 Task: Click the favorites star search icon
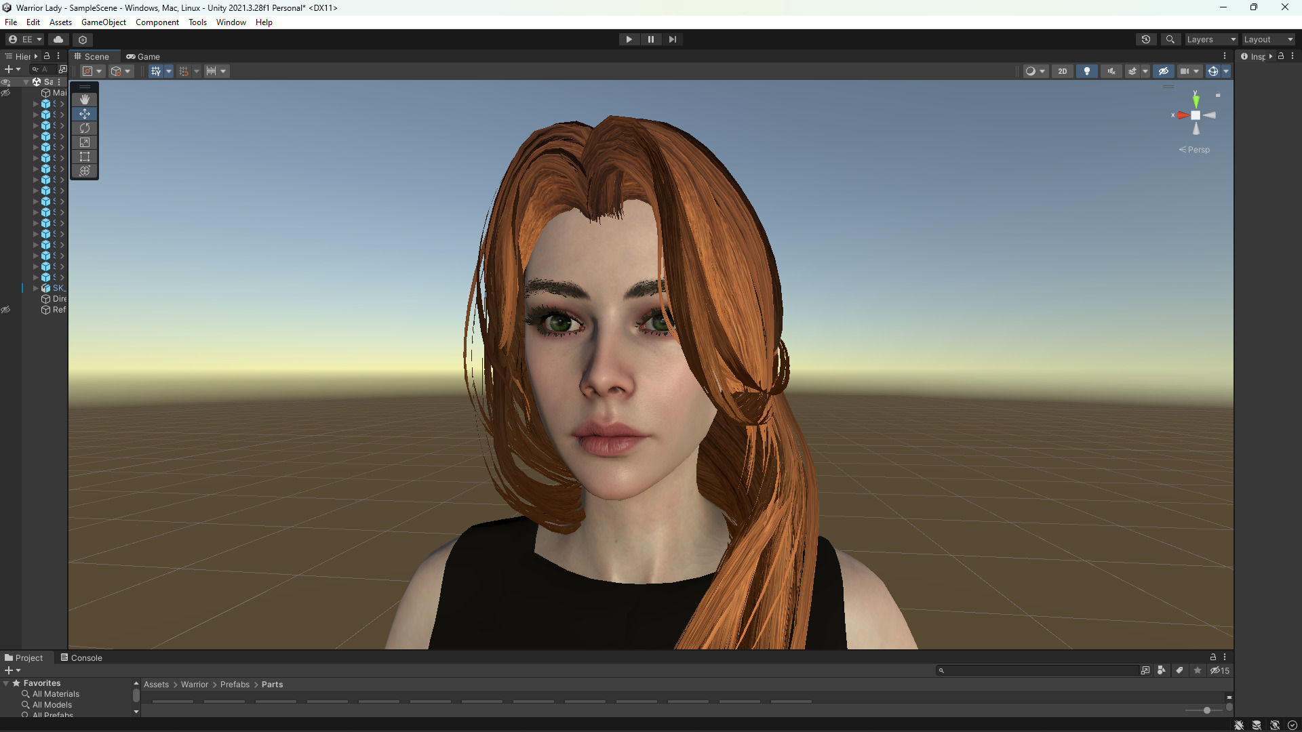(1198, 670)
